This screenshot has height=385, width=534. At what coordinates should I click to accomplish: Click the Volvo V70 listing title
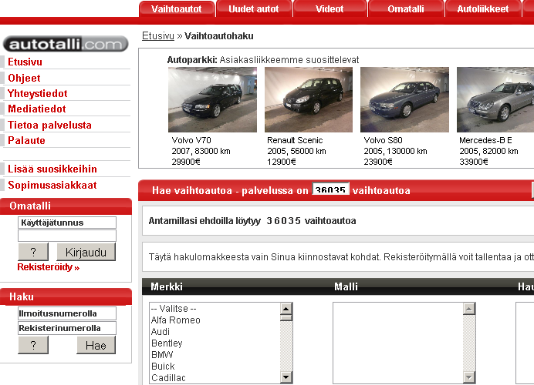191,140
